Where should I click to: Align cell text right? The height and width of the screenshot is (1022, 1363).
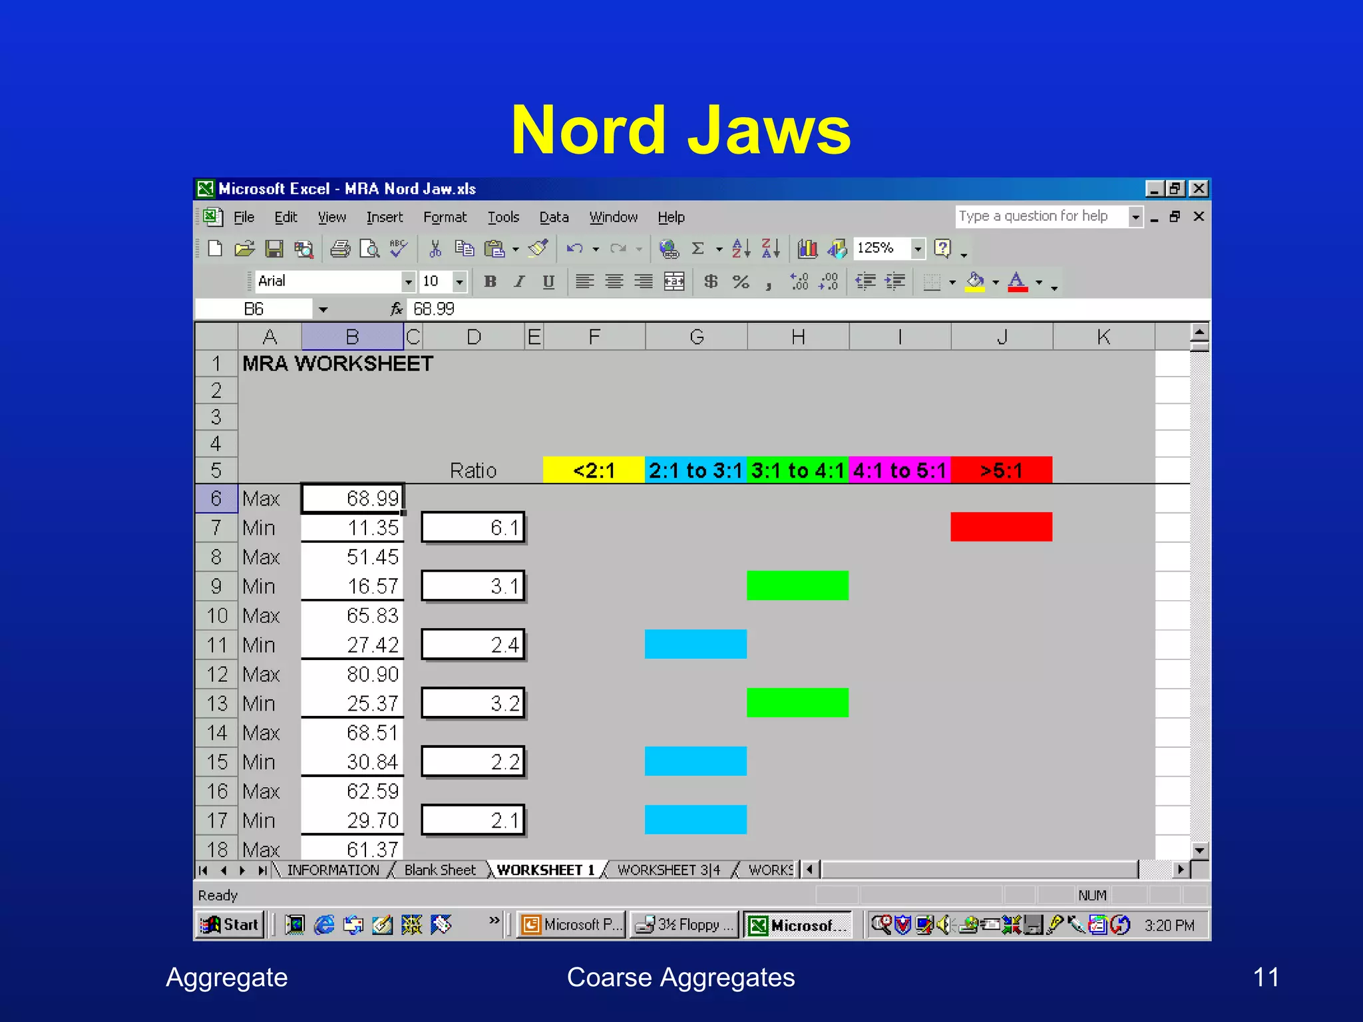coord(643,282)
